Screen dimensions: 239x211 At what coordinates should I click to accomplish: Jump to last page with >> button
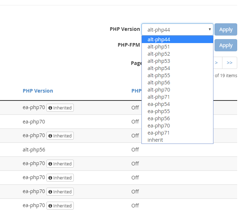[230, 63]
